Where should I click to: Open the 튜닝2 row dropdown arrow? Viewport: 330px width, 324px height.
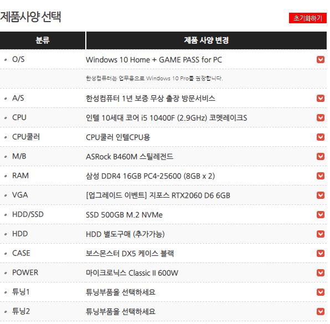pyautogui.click(x=321, y=311)
